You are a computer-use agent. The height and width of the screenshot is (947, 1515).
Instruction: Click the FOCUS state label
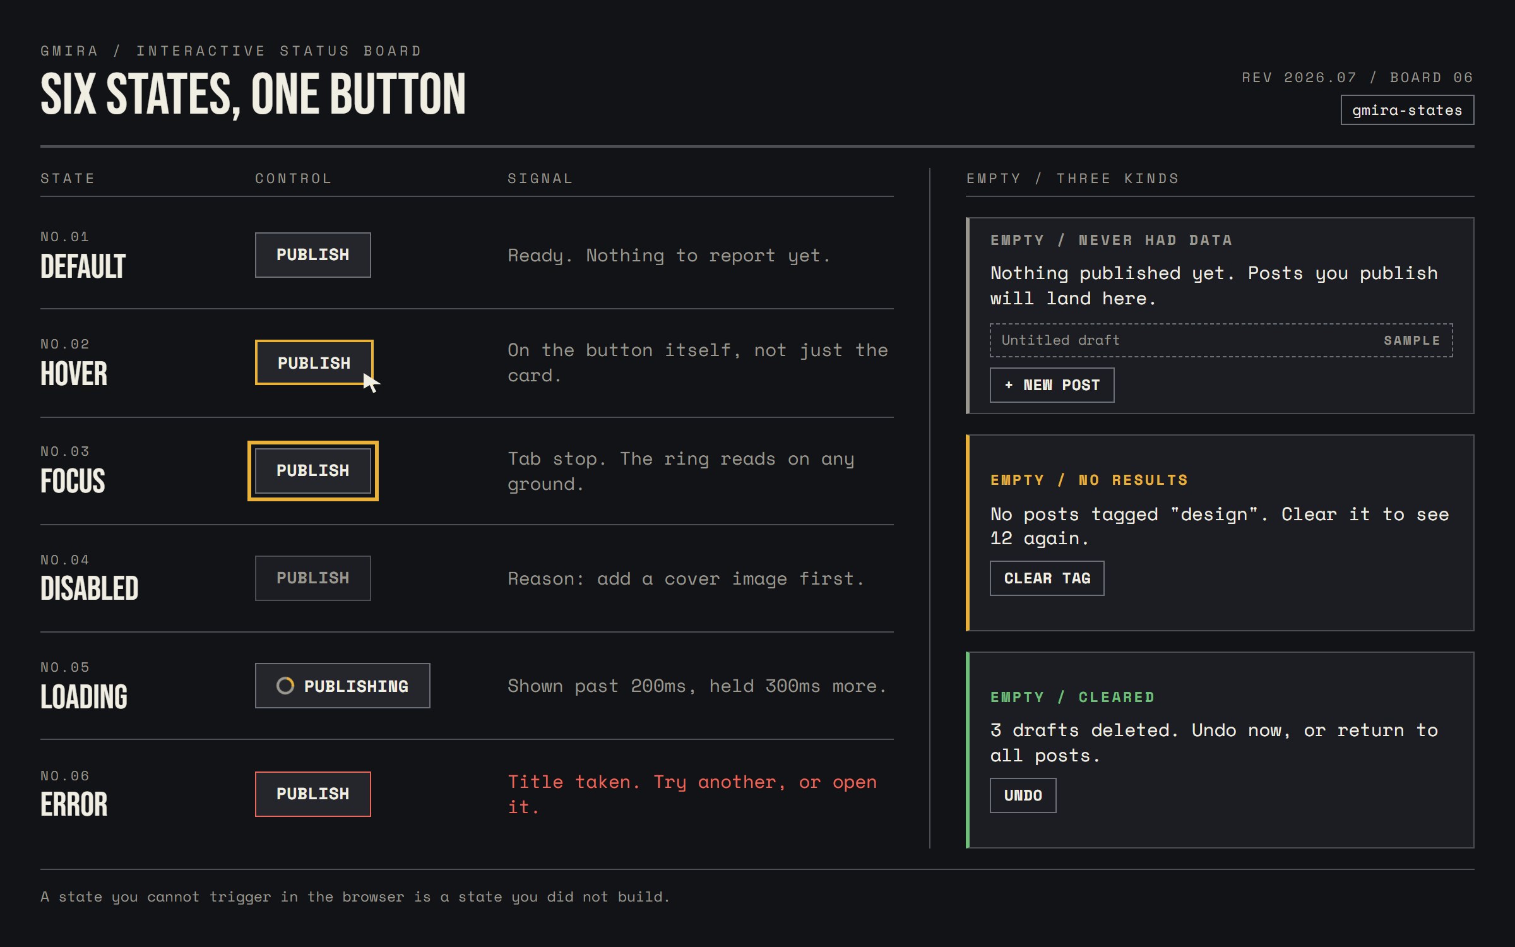pos(73,481)
